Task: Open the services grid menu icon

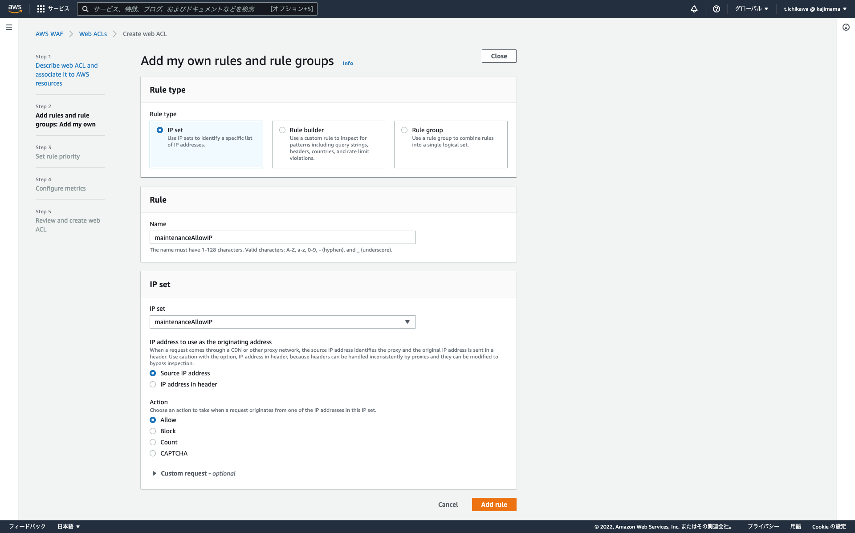Action: pyautogui.click(x=41, y=9)
